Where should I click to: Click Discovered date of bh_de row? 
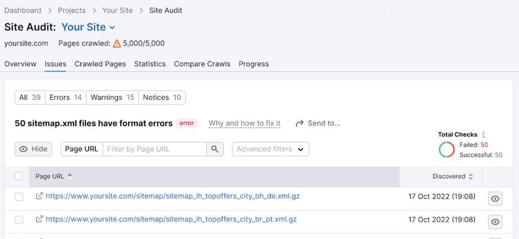[x=442, y=197]
